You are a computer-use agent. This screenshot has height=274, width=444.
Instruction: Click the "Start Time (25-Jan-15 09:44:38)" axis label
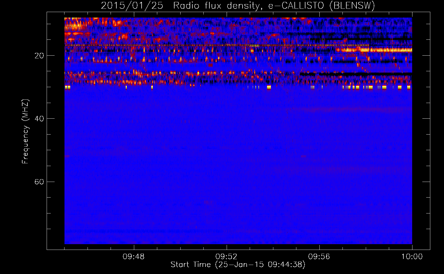[238, 265]
